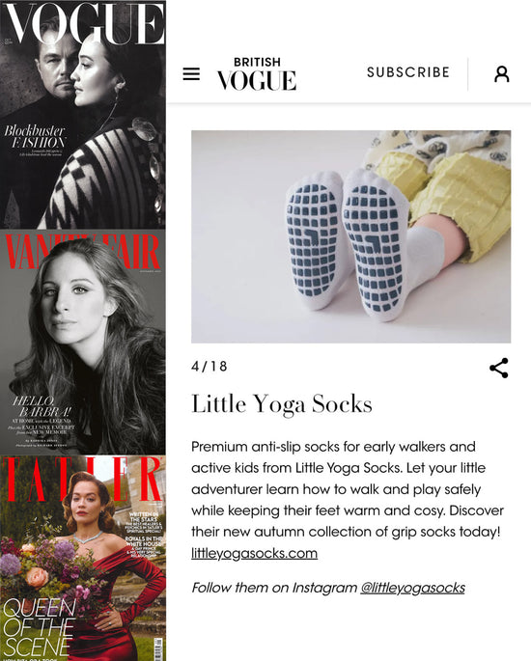Go to British Vogue homepage logo
This screenshot has height=661, width=531.
[x=257, y=73]
